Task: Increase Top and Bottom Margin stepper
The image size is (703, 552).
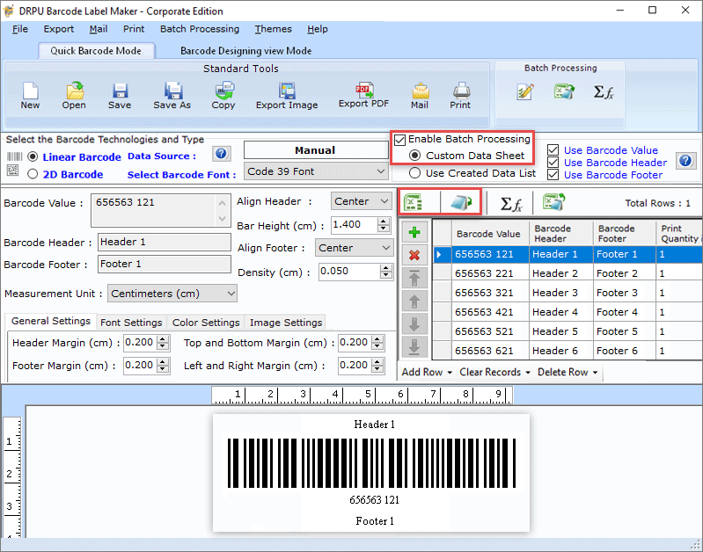Action: click(378, 339)
